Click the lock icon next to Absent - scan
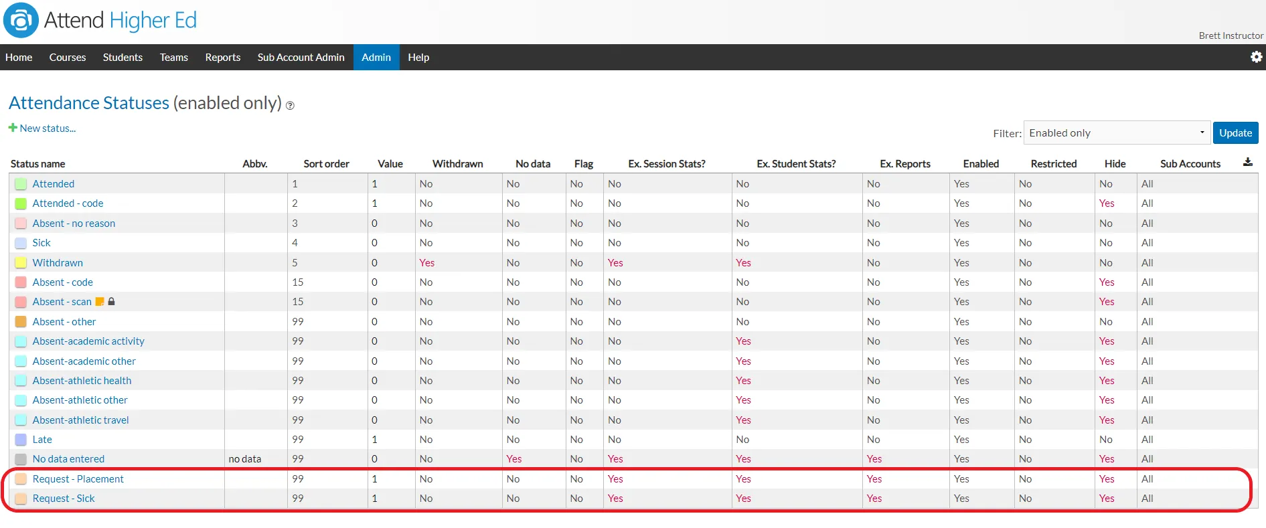Viewport: 1266px width, 528px height. pyautogui.click(x=112, y=302)
